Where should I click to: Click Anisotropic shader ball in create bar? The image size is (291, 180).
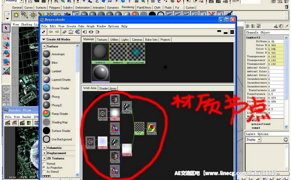click(47, 54)
